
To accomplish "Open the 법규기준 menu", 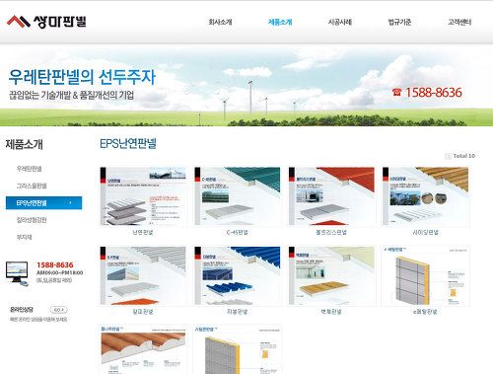I will (399, 22).
